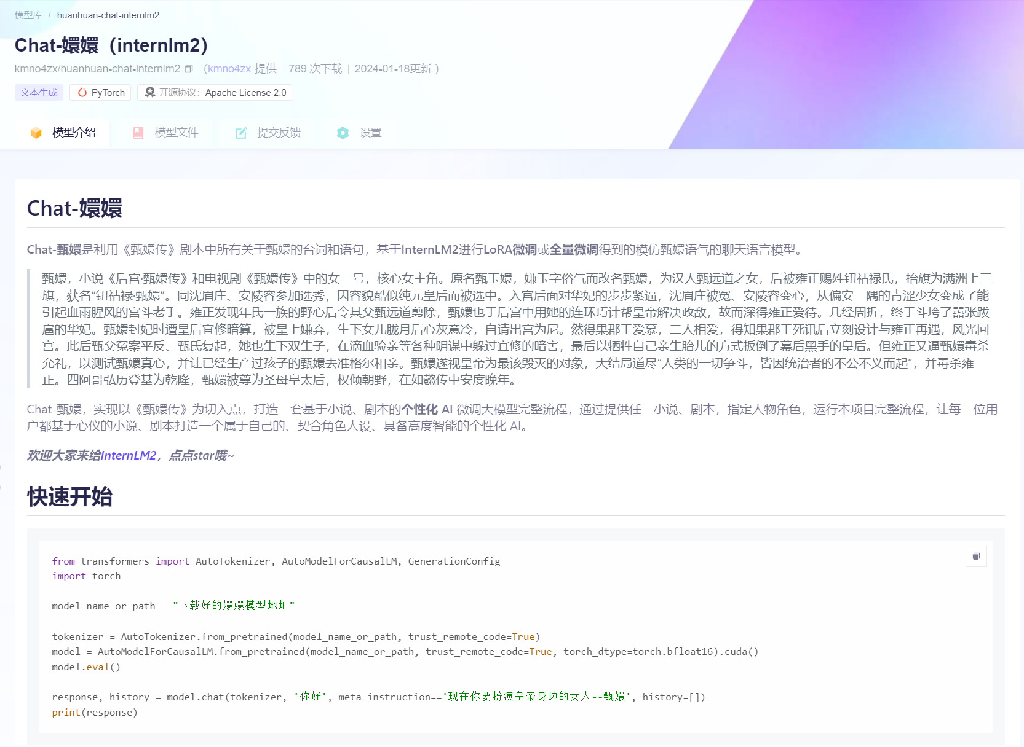Click the bold 全量微调 text
The height and width of the screenshot is (747, 1024).
(574, 249)
